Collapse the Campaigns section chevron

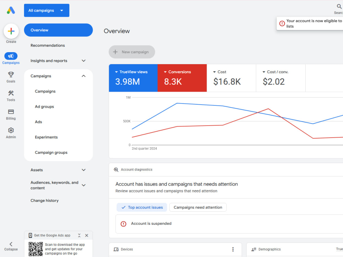pos(84,76)
